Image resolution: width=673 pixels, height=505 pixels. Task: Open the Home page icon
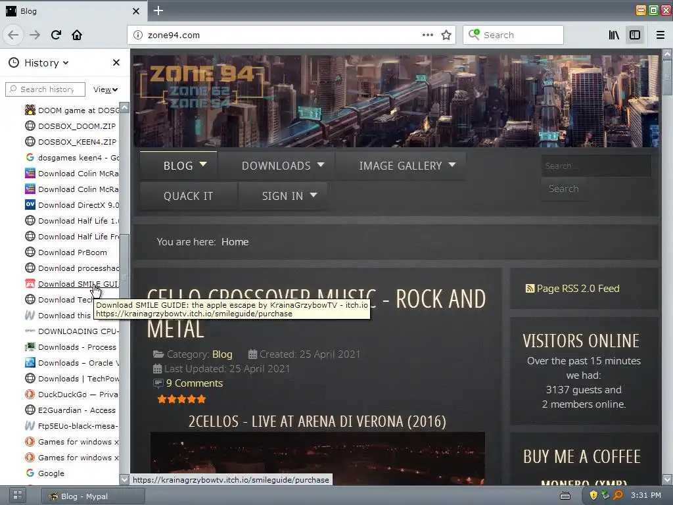pyautogui.click(x=77, y=35)
